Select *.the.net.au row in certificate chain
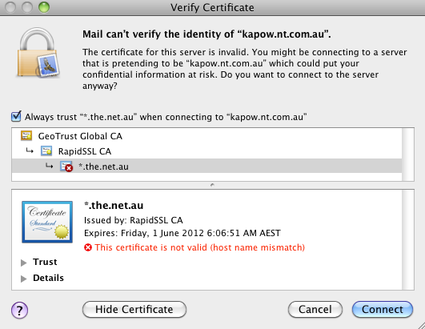The height and width of the screenshot is (329, 425). 206,167
